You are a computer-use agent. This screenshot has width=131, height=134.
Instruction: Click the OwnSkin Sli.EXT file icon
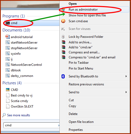8,107
